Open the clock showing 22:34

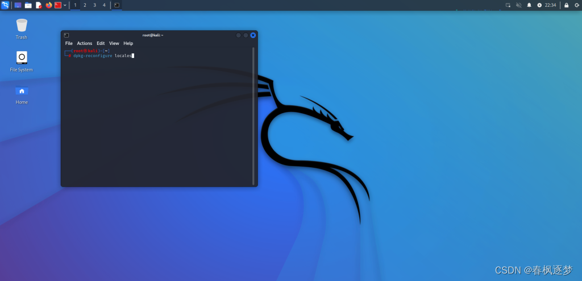[550, 5]
